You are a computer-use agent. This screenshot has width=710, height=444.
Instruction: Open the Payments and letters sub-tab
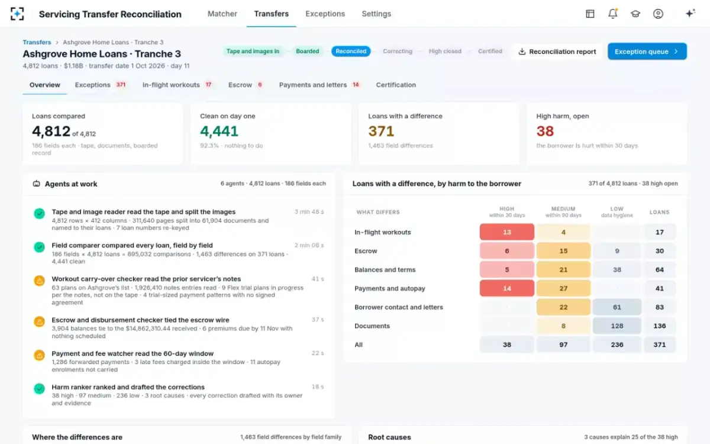pyautogui.click(x=320, y=85)
